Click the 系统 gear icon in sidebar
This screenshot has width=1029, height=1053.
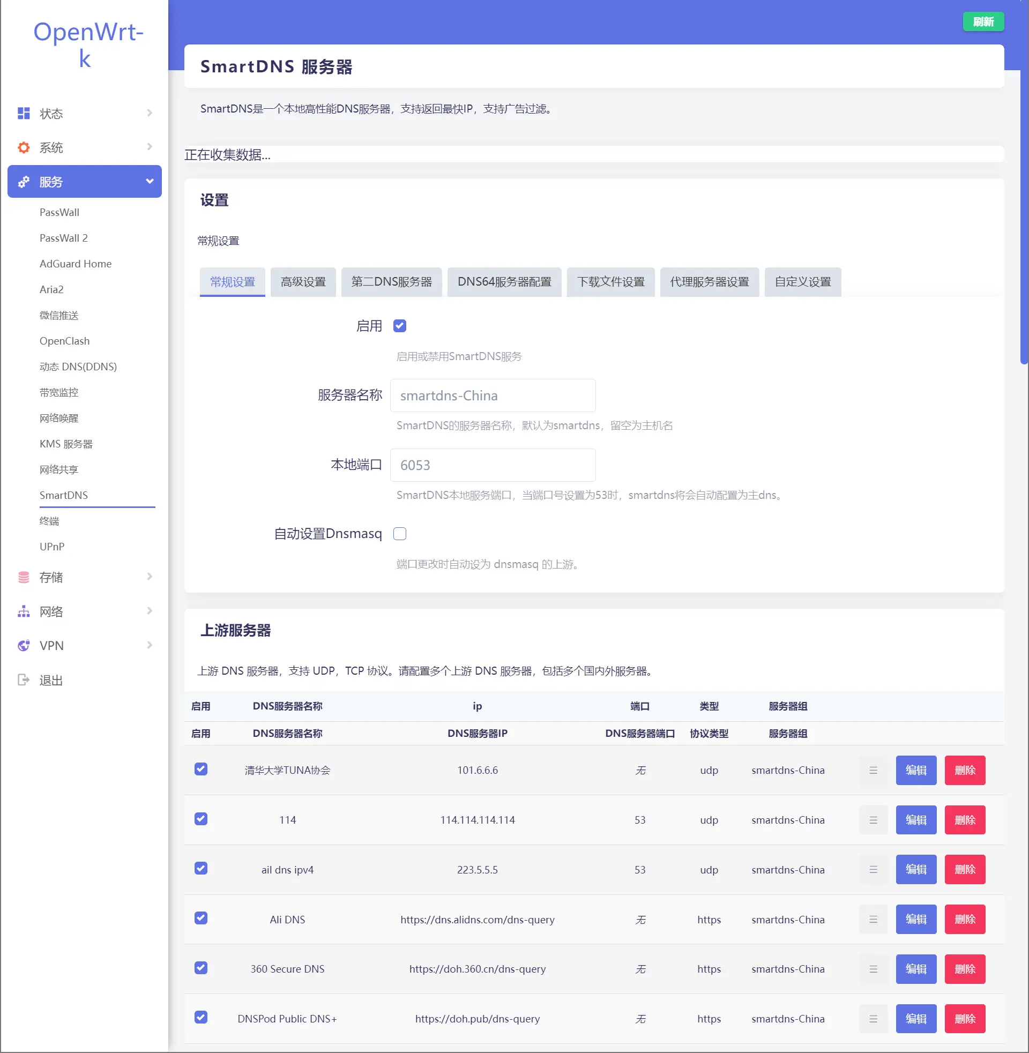(24, 147)
